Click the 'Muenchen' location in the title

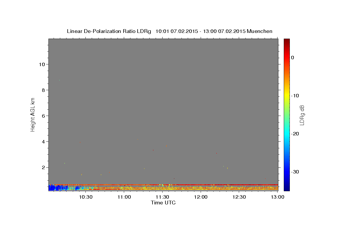click(x=259, y=31)
